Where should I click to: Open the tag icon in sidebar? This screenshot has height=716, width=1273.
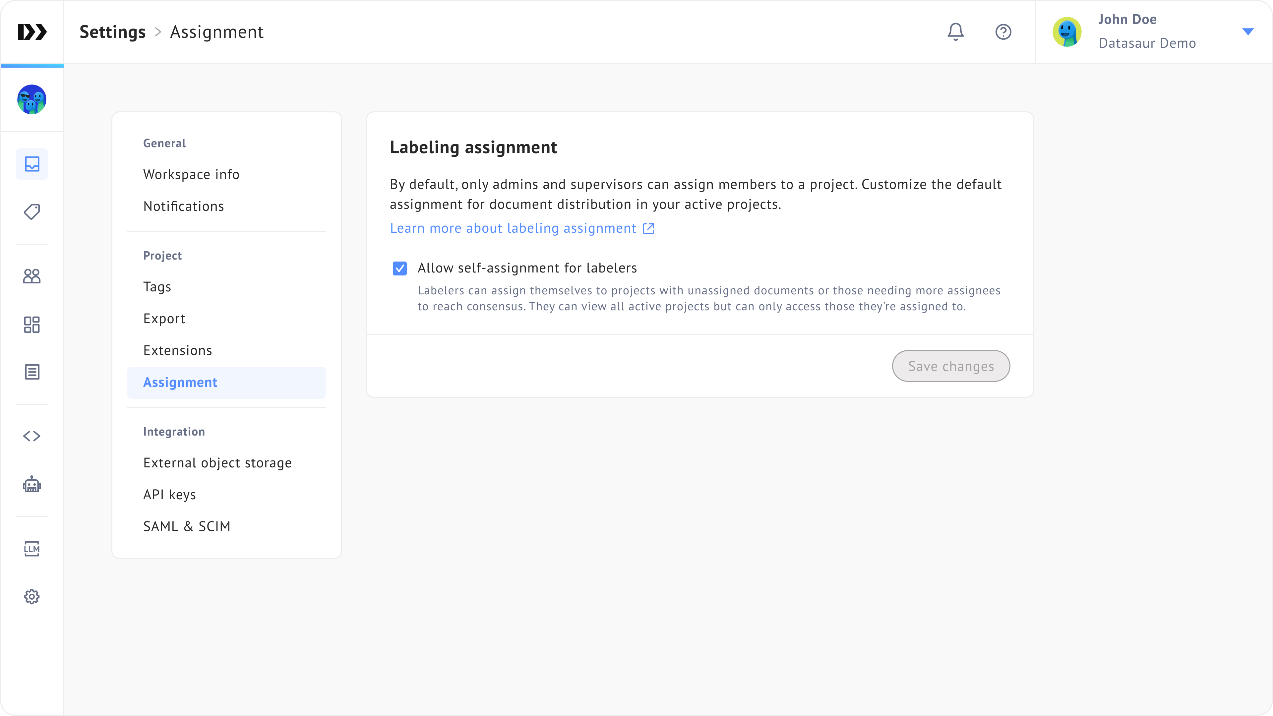point(32,211)
